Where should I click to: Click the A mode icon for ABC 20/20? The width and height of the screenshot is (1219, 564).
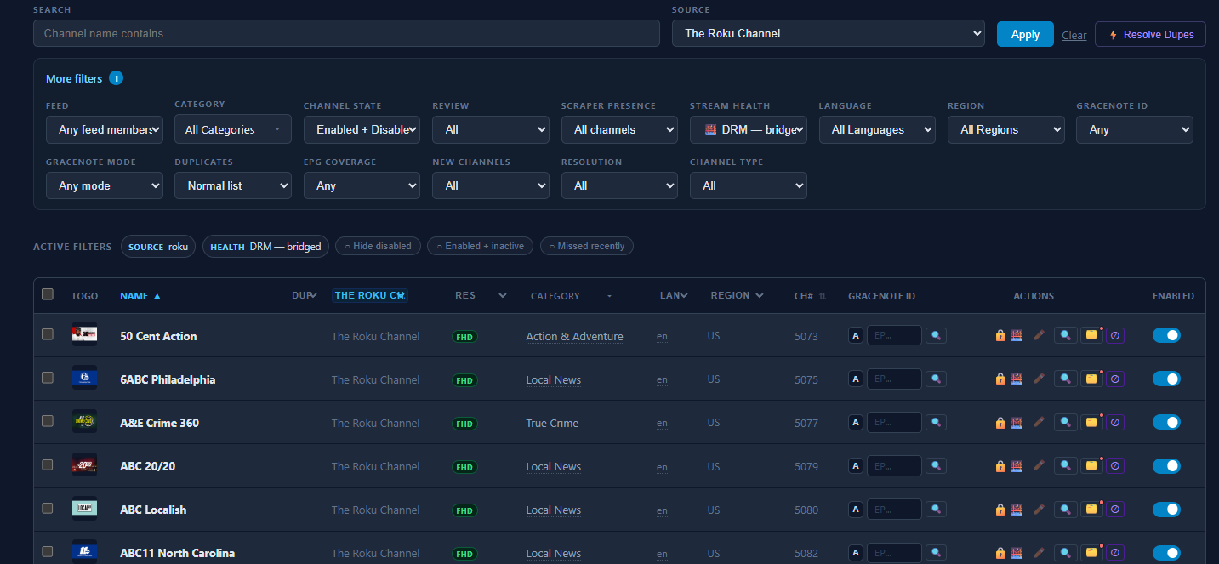click(856, 466)
